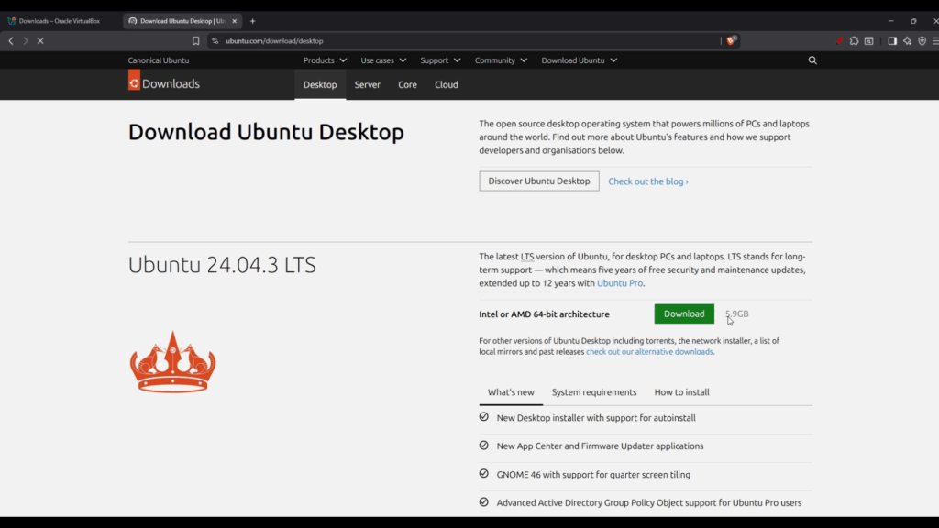Click the back navigation arrow

click(x=10, y=40)
